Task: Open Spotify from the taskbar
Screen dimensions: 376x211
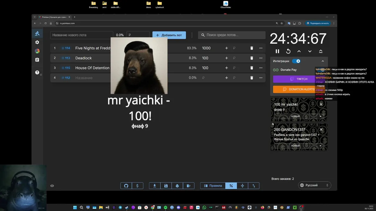Action: [x=165, y=207]
